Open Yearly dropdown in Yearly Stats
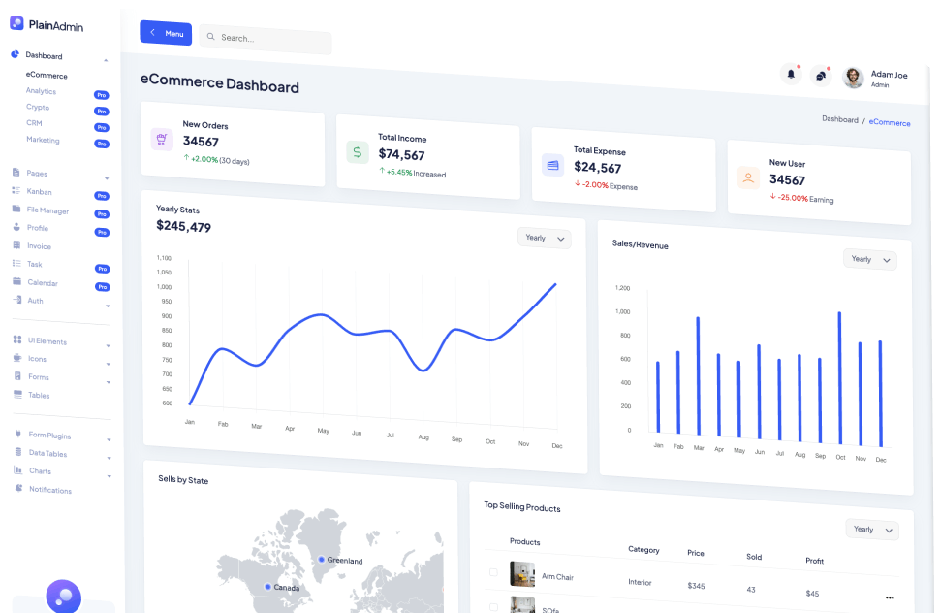The height and width of the screenshot is (613, 940). pos(544,238)
